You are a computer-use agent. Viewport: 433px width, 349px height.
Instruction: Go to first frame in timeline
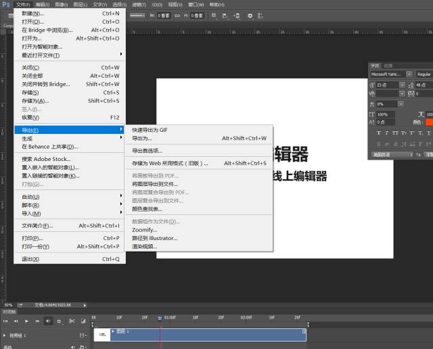coord(5,321)
